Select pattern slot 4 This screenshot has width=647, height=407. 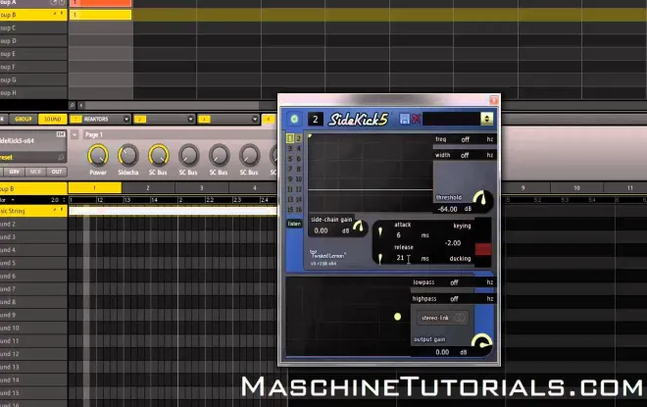tap(254, 188)
